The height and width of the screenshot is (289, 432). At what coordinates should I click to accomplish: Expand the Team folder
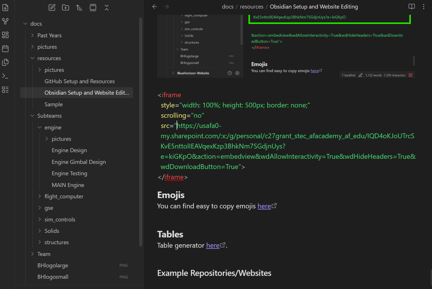(x=33, y=254)
